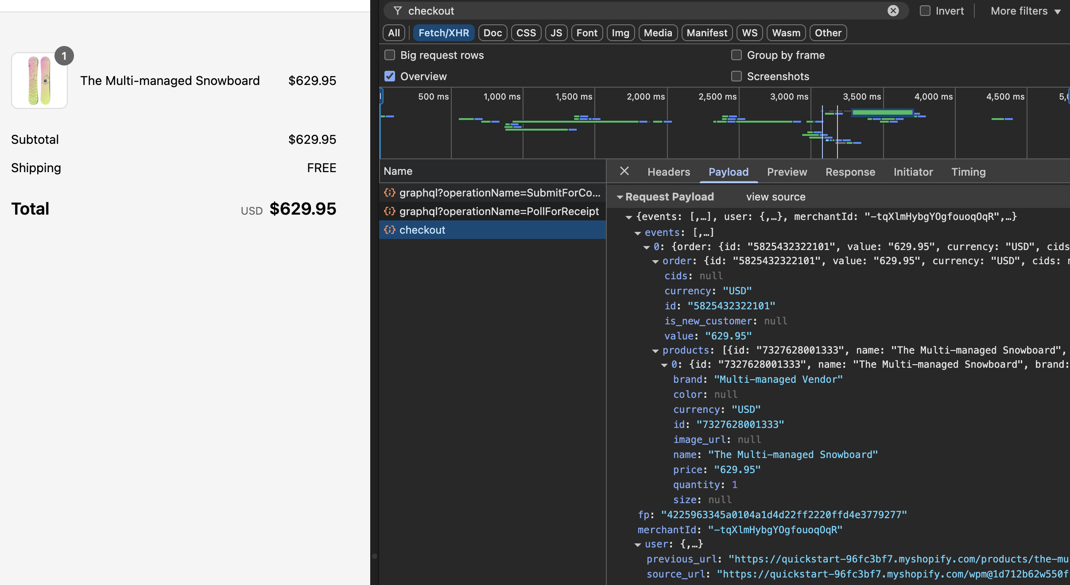Collapse the Request Payload section

click(620, 197)
